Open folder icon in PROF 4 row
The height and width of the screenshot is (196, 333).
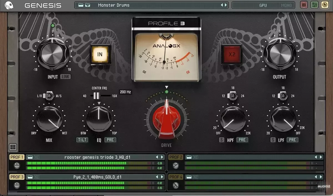189,177
